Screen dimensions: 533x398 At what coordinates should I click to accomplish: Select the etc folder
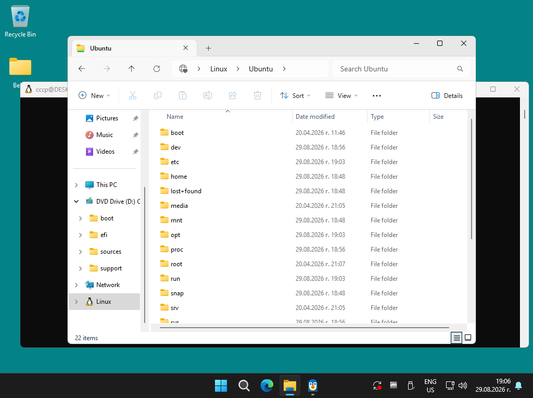pyautogui.click(x=175, y=162)
